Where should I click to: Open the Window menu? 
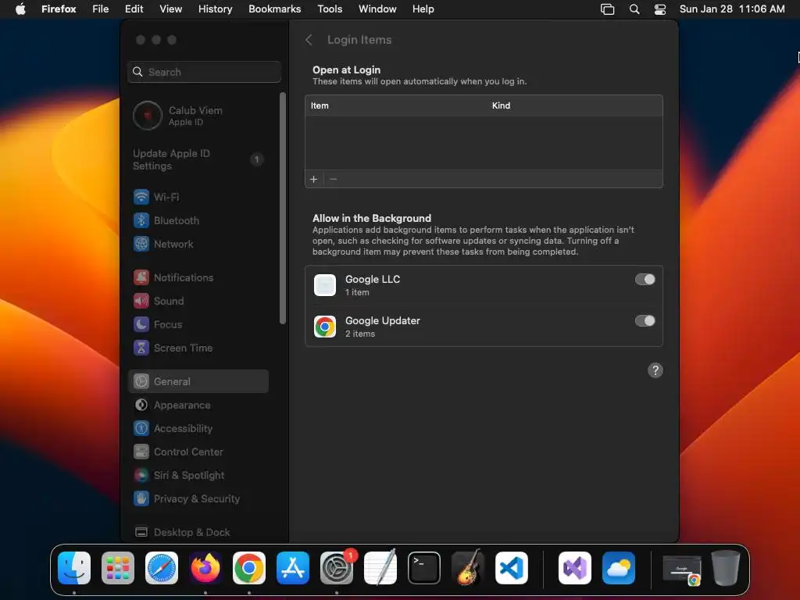pos(377,9)
